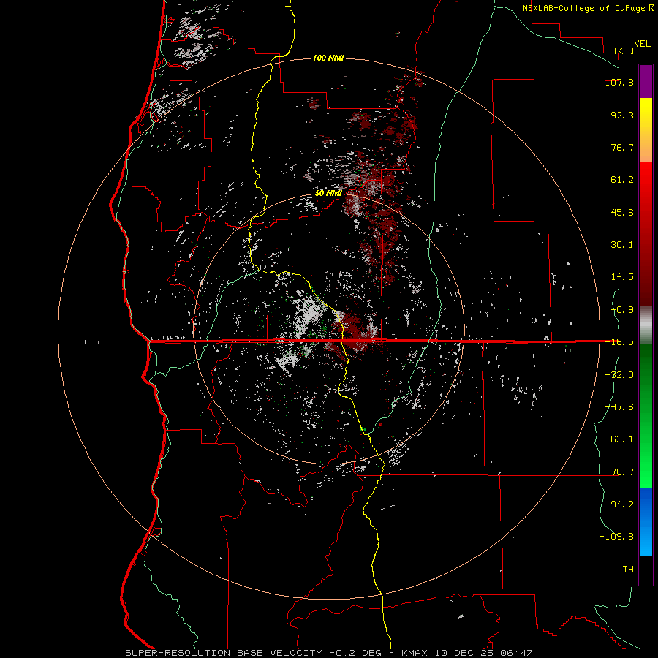Click the -0.9 velocity scale value
Image resolution: width=658 pixels, height=658 pixels.
coord(622,310)
